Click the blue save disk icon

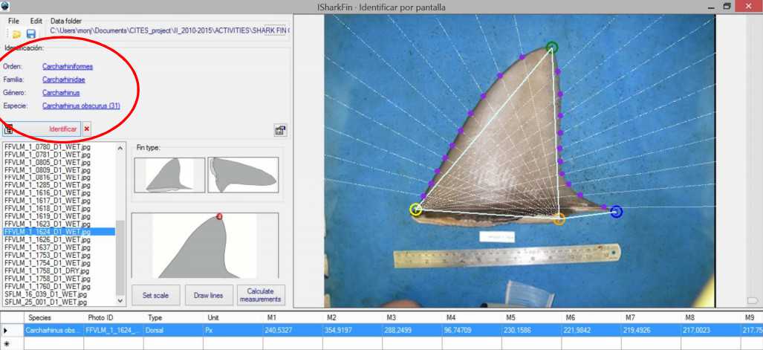[31, 34]
